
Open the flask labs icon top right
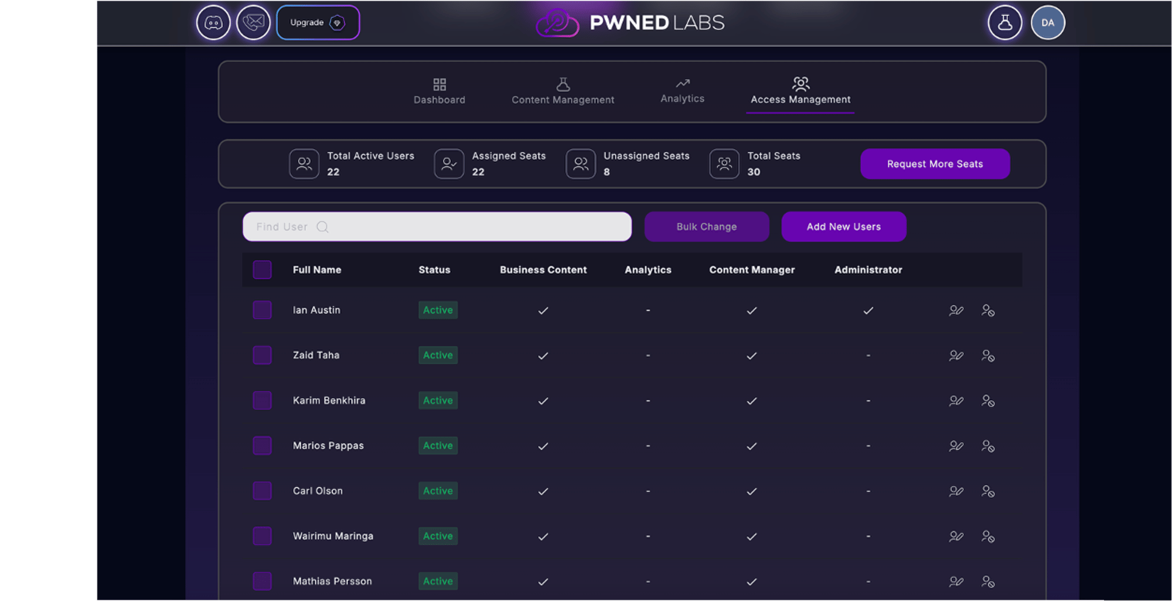1004,23
